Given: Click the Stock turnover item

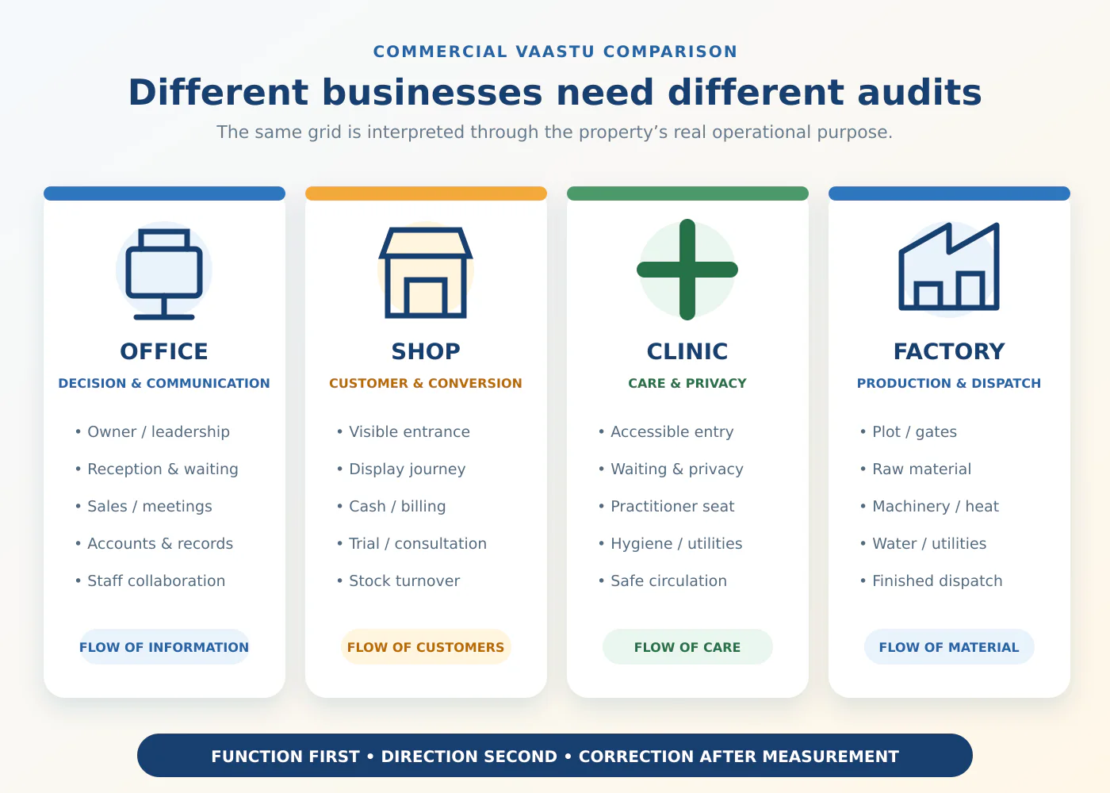Looking at the screenshot, I should coord(398,581).
